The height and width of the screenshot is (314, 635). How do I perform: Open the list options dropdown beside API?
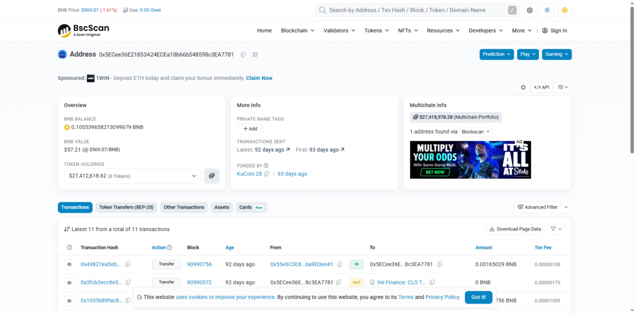click(x=563, y=88)
